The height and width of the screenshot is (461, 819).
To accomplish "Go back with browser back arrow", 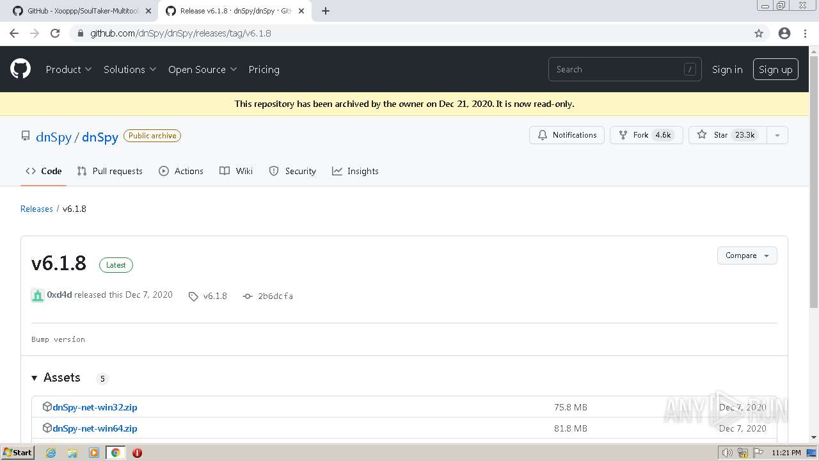I will (14, 33).
